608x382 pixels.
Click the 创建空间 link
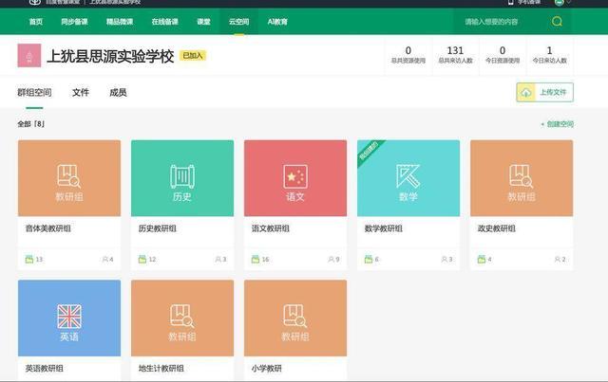(x=557, y=124)
